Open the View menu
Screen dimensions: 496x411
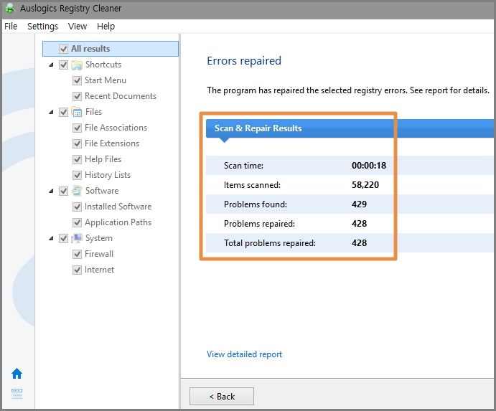click(x=78, y=27)
